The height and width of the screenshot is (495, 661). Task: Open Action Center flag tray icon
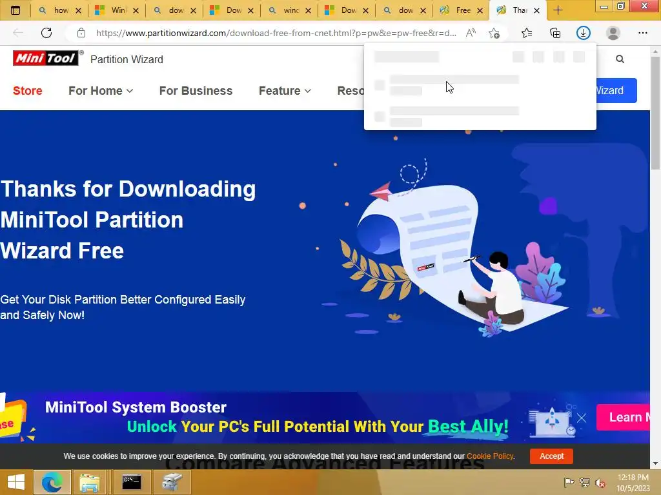pos(569,482)
